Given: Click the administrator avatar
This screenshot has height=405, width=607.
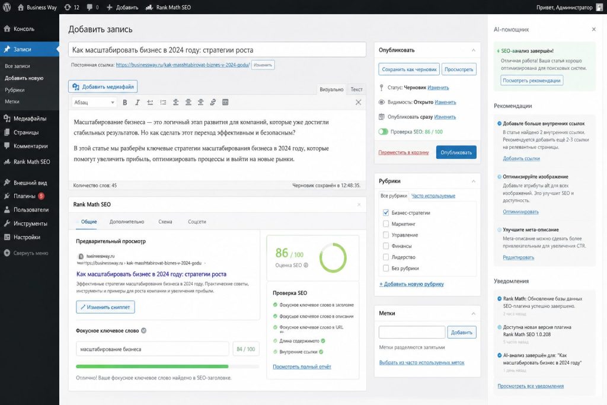Looking at the screenshot, I should coord(599,7).
